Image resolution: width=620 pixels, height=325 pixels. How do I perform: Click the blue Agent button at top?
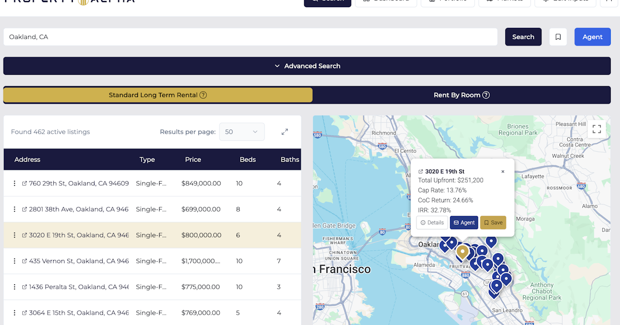[x=593, y=37]
